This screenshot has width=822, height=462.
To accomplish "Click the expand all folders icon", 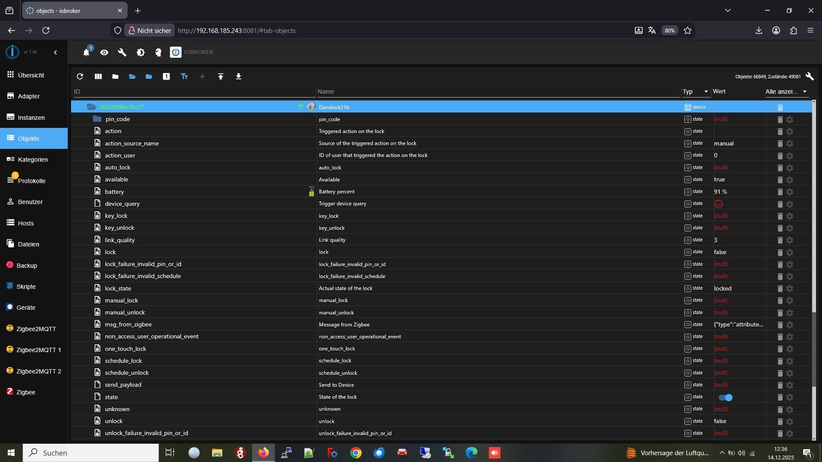I will coord(132,77).
